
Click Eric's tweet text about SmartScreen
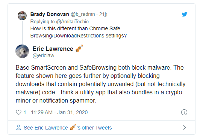(x=100, y=84)
